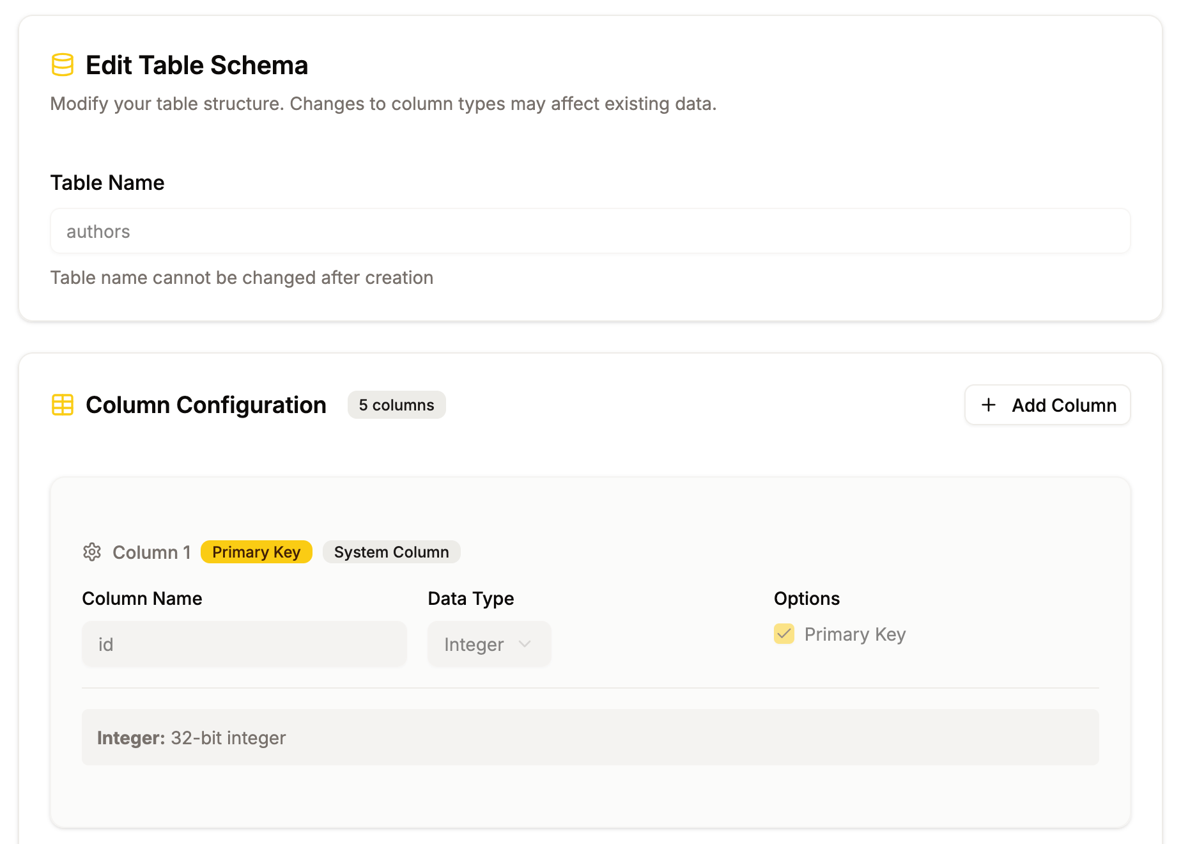Click the chevron arrow on the Integer selector
This screenshot has width=1181, height=844.
coord(525,644)
